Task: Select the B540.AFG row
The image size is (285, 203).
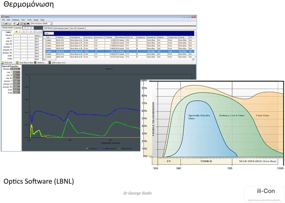Action: (120, 54)
